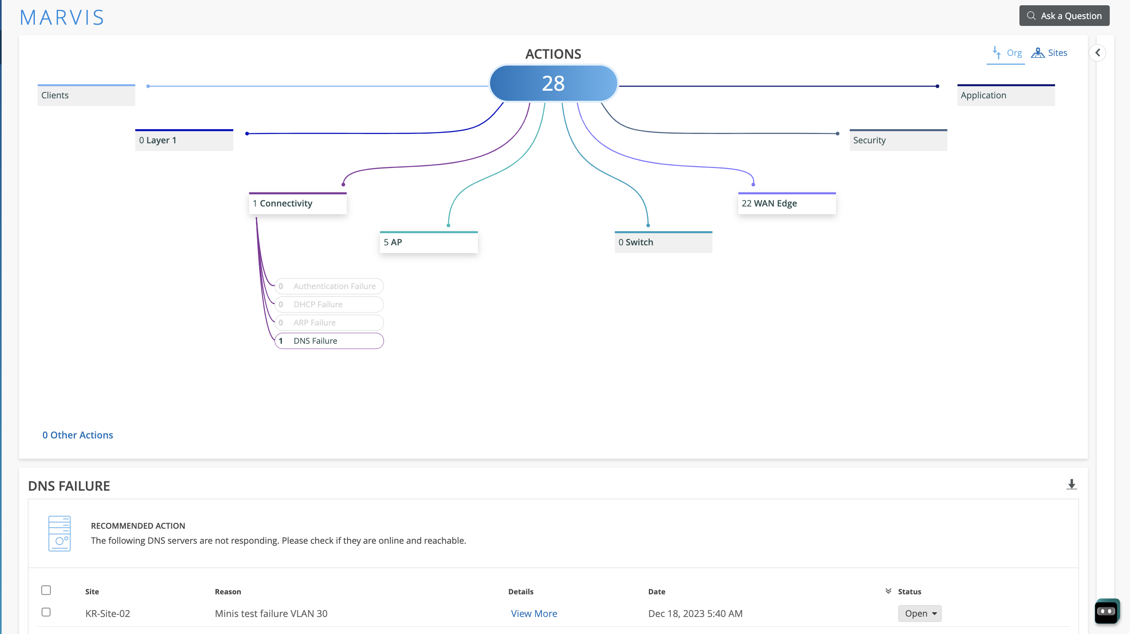1130x634 pixels.
Task: Click the search icon in Ask a Question
Action: [1031, 16]
